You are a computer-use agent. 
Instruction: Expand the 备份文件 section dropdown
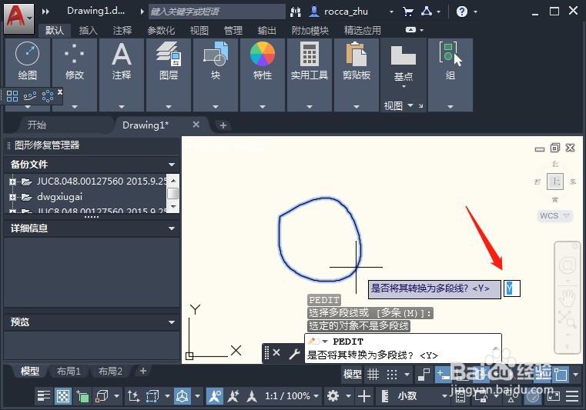172,165
